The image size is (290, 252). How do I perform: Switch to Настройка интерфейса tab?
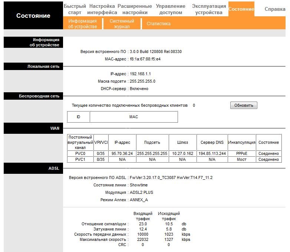tap(102, 9)
